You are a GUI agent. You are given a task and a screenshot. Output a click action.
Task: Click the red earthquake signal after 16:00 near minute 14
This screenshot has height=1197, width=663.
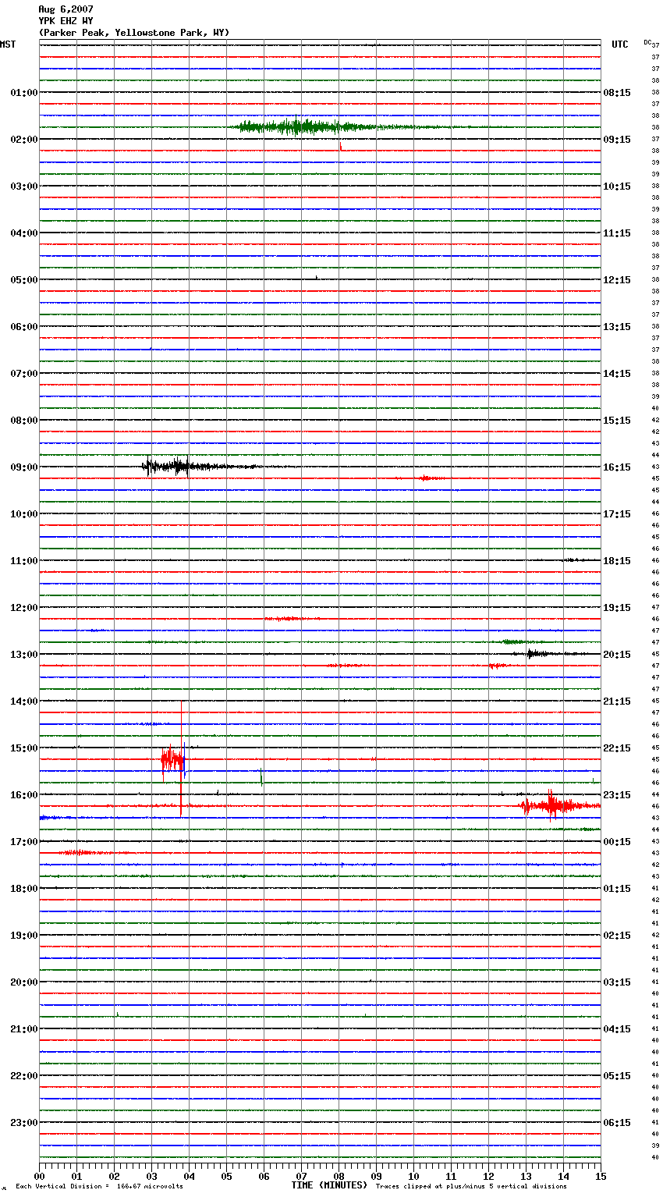point(558,805)
